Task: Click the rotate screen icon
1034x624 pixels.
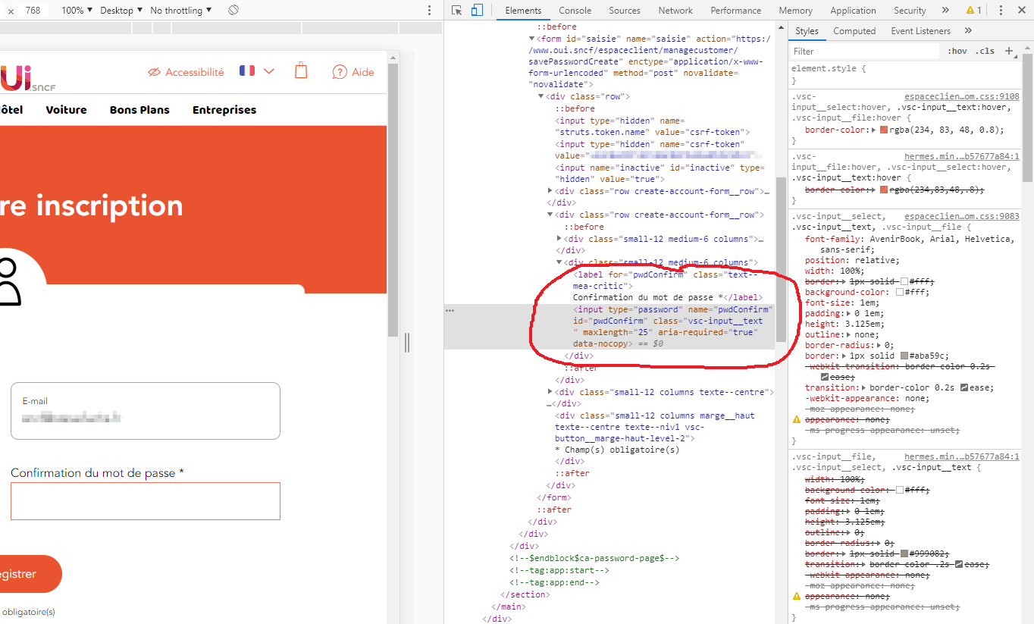Action: coord(233,11)
